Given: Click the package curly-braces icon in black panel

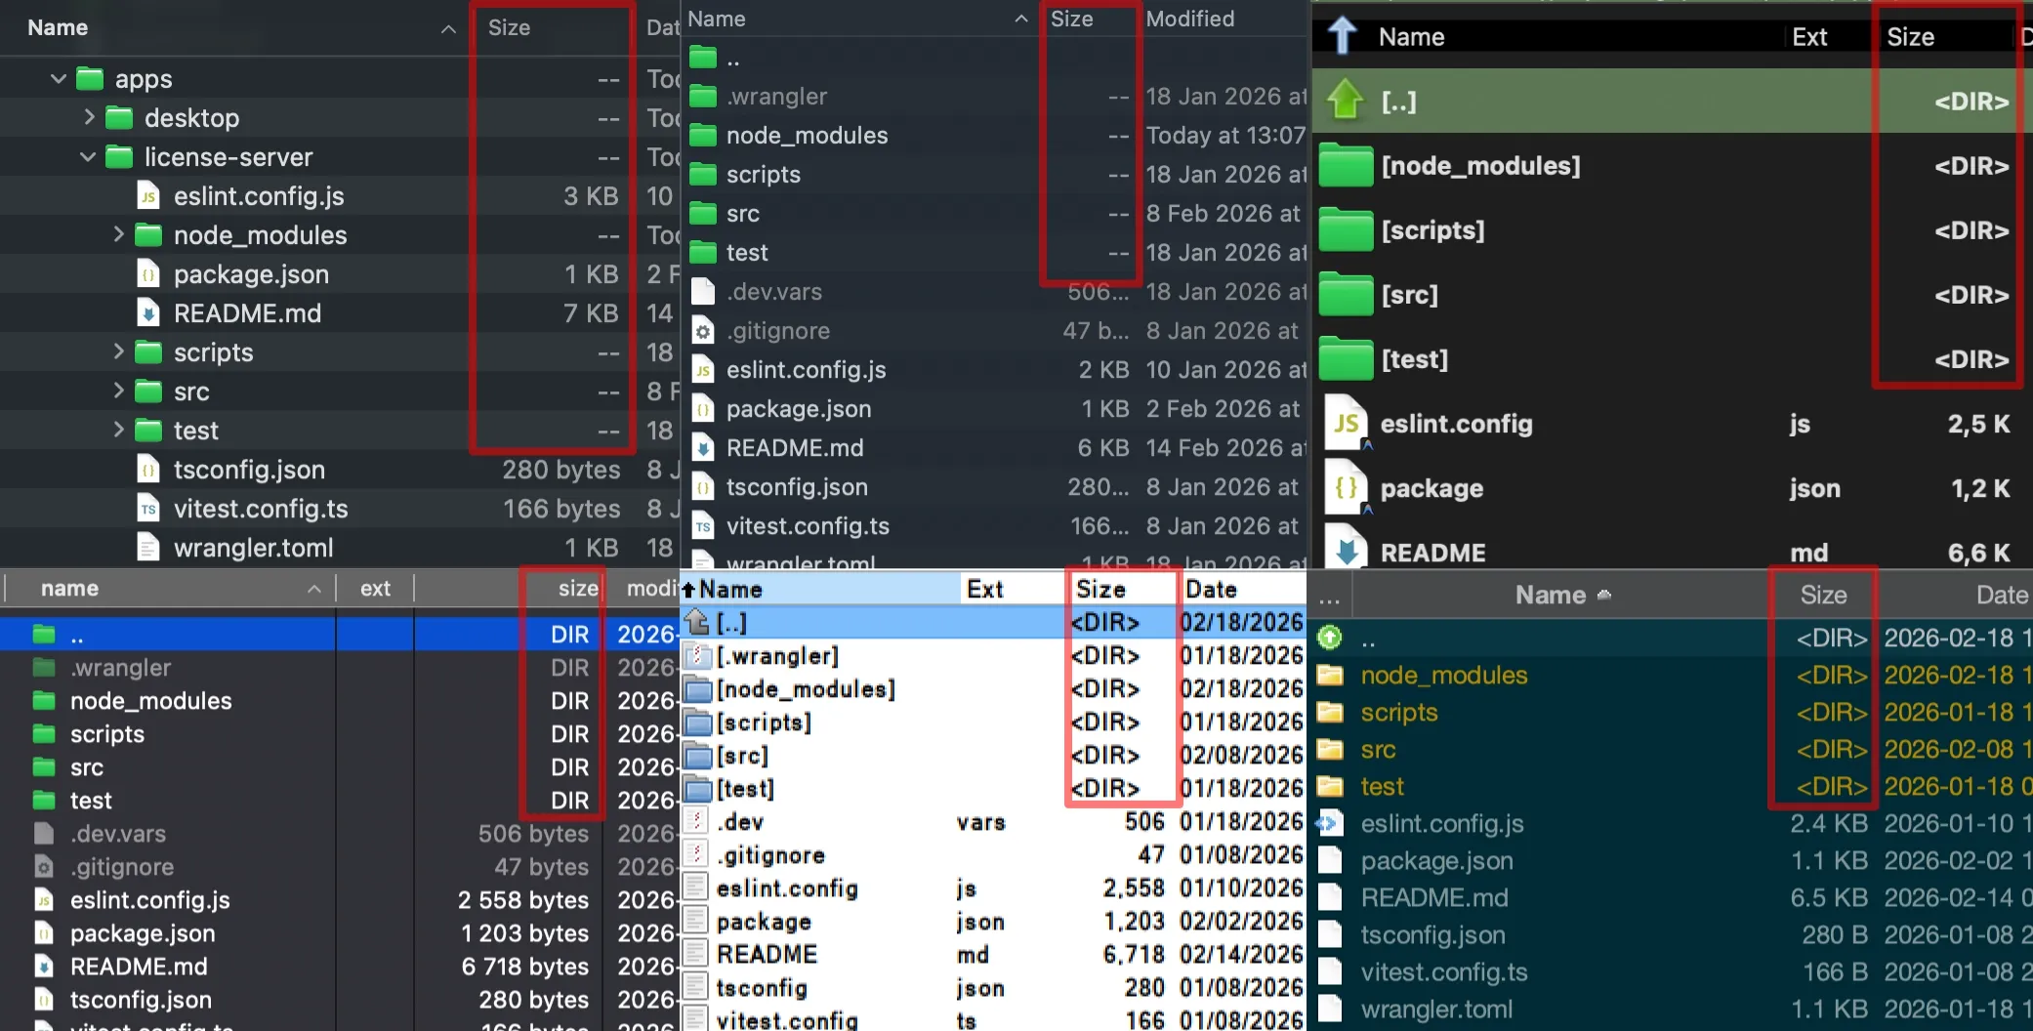Looking at the screenshot, I should [x=1346, y=487].
